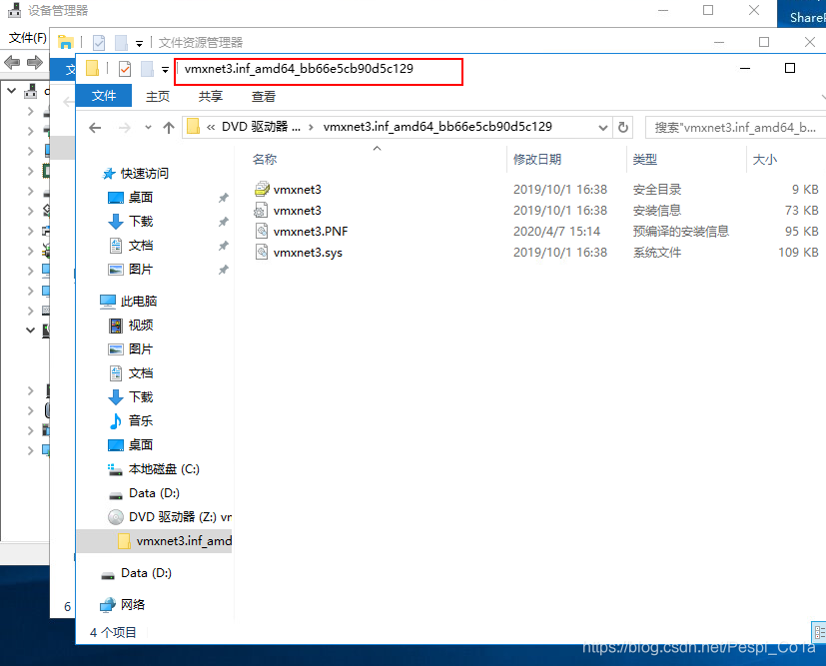Open 本地磁盘 (C:) drive
The image size is (826, 666).
(164, 469)
